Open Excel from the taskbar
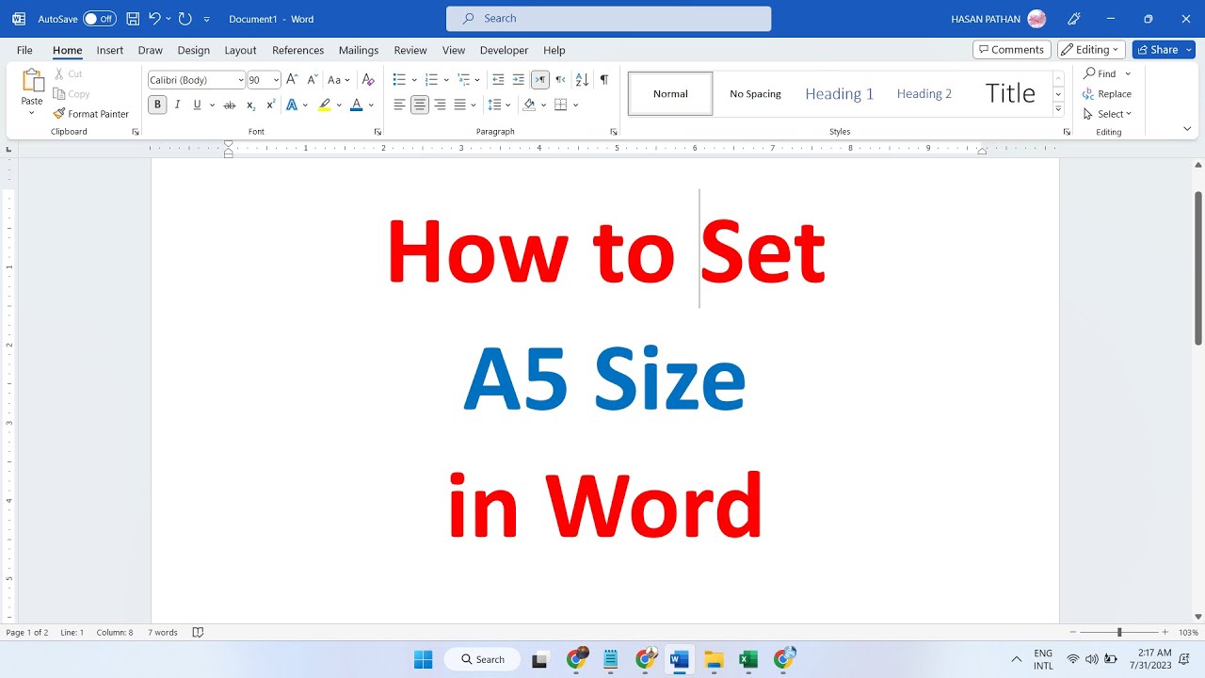The height and width of the screenshot is (678, 1205). [748, 659]
